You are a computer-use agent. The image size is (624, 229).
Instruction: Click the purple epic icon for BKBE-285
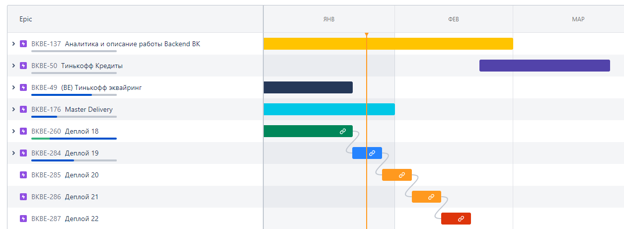pos(23,175)
